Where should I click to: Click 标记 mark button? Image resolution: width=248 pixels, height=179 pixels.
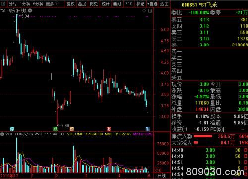pyautogui.click(x=140, y=4)
